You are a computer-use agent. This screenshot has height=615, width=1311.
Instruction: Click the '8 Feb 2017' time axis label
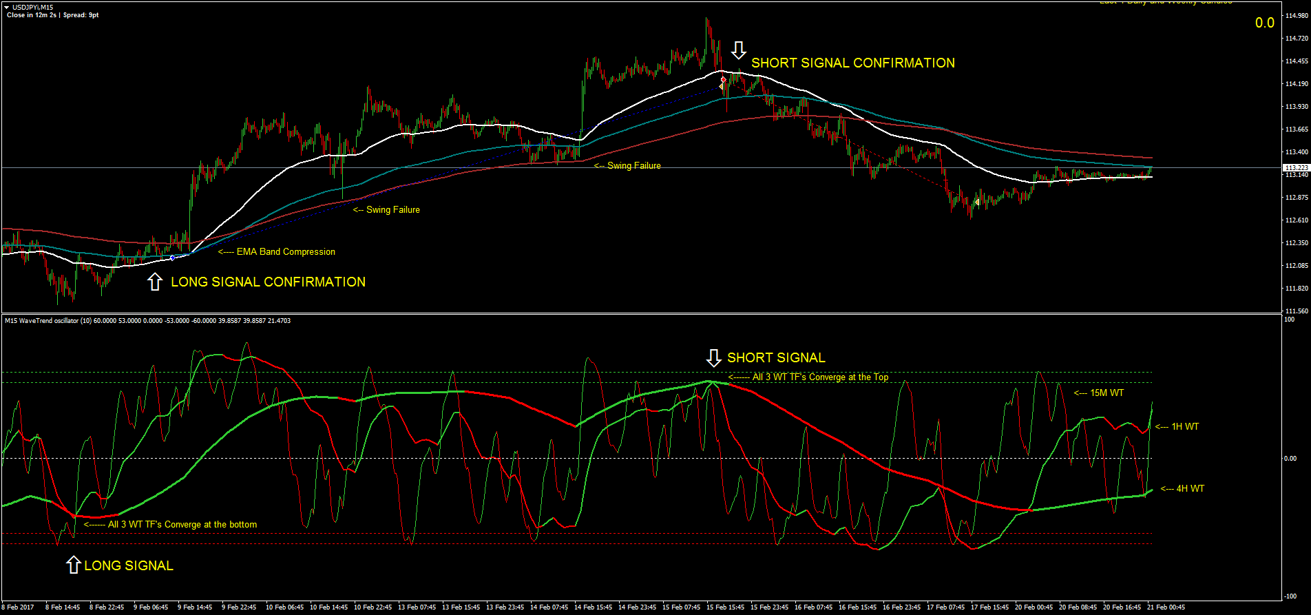[18, 607]
